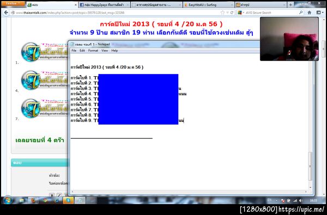The height and width of the screenshot is (215, 327).
Task: Click the Internet Explorer taskbar icon
Action: [57, 200]
